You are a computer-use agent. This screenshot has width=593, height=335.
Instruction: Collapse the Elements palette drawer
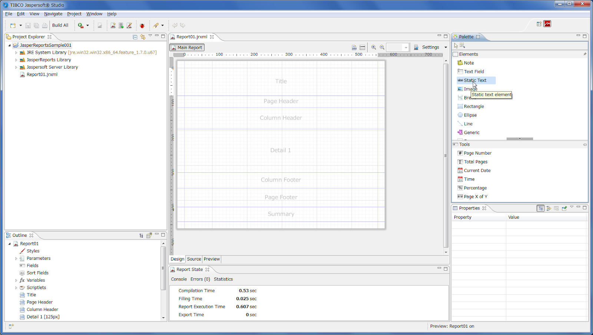point(520,54)
